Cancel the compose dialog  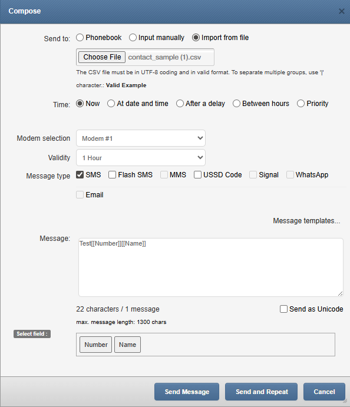[324, 392]
